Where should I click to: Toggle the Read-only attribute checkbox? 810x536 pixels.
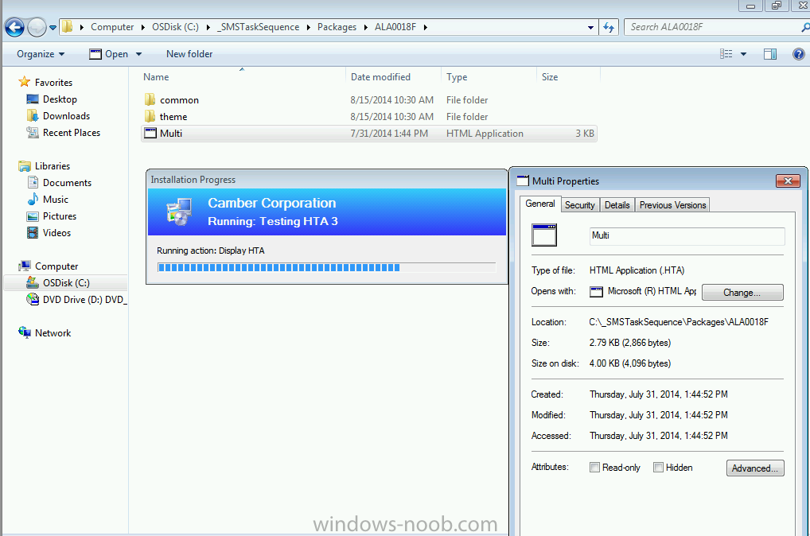click(594, 468)
